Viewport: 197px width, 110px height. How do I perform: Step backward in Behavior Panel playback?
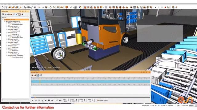pyautogui.click(x=36, y=100)
